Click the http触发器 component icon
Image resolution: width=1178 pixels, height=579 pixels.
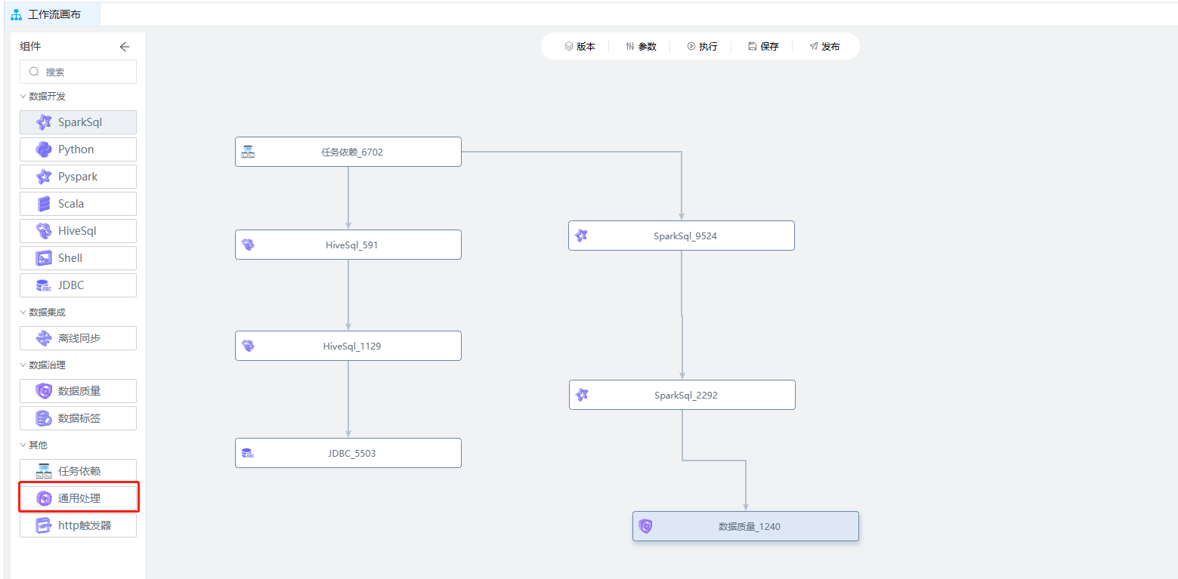[x=44, y=525]
